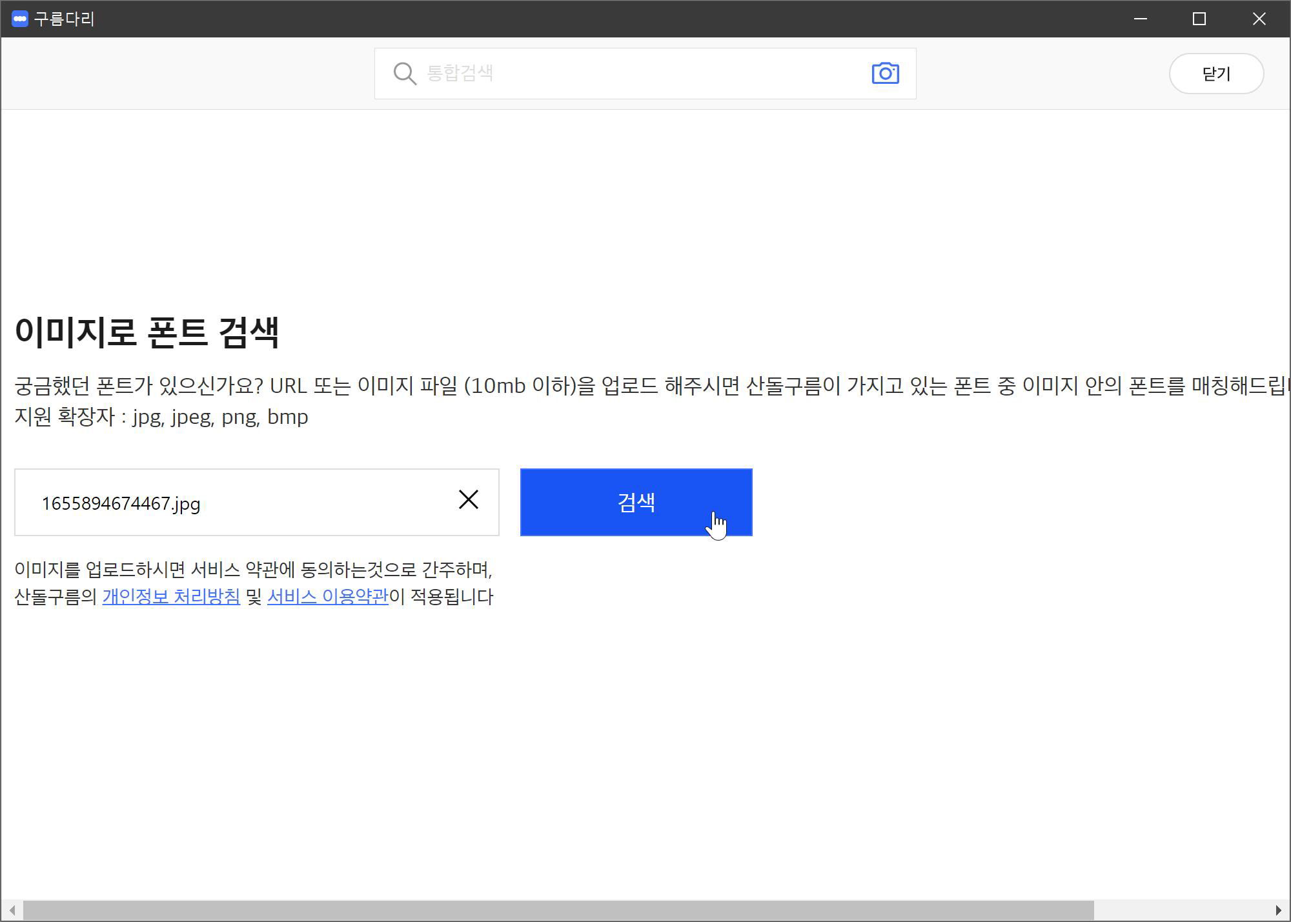Screen dimensions: 1291x922
Task: Clear the uploaded file with X icon
Action: (x=469, y=499)
